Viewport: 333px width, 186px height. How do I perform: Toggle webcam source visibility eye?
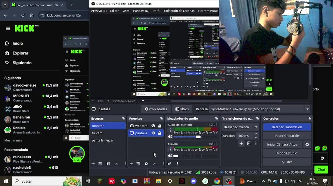pyautogui.click(x=153, y=126)
